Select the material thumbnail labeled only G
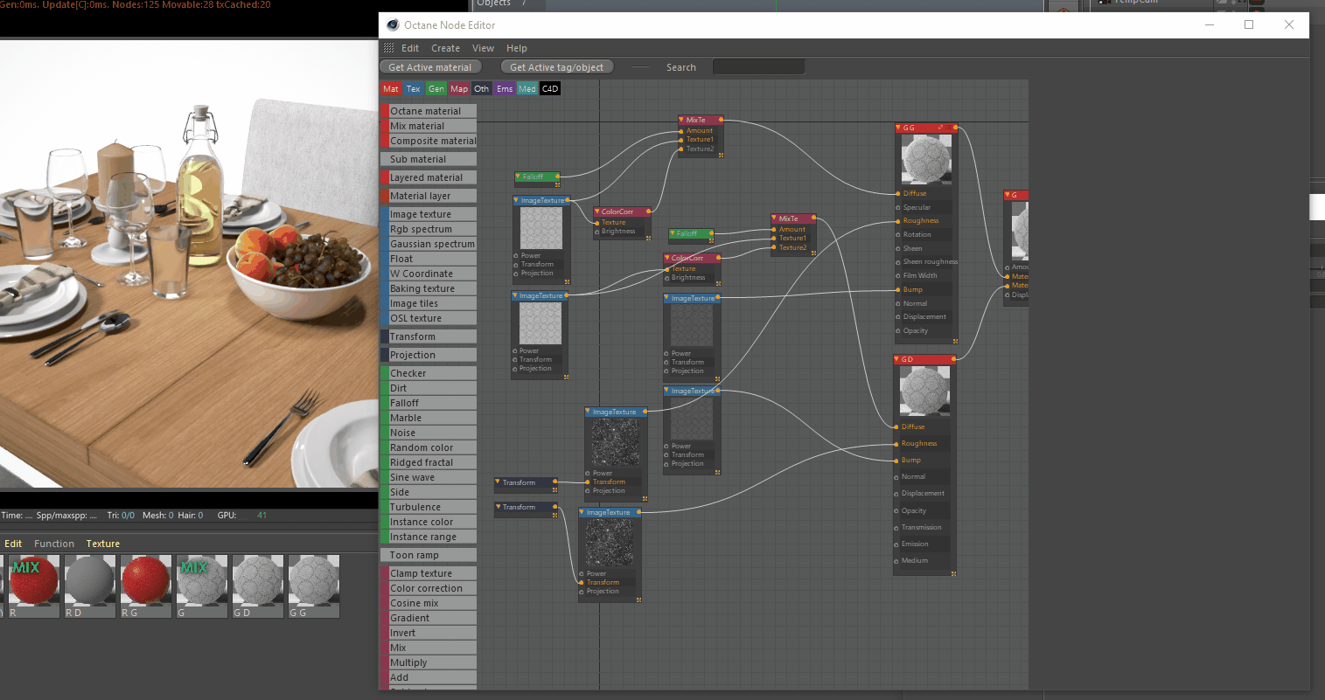 pyautogui.click(x=201, y=586)
